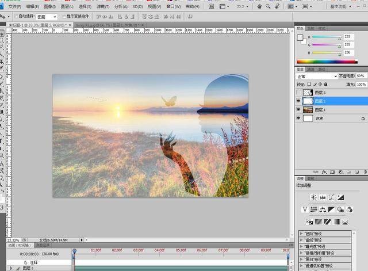Open the 滤镜(T) menu
This screenshot has height=271, width=368.
103,6
